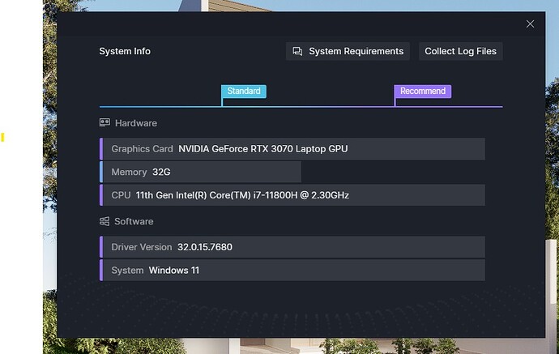Click the performance level gradient bar
Image resolution: width=559 pixels, height=354 pixels.
[x=324, y=106]
